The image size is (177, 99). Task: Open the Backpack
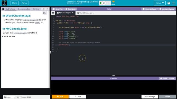coord(71,9)
